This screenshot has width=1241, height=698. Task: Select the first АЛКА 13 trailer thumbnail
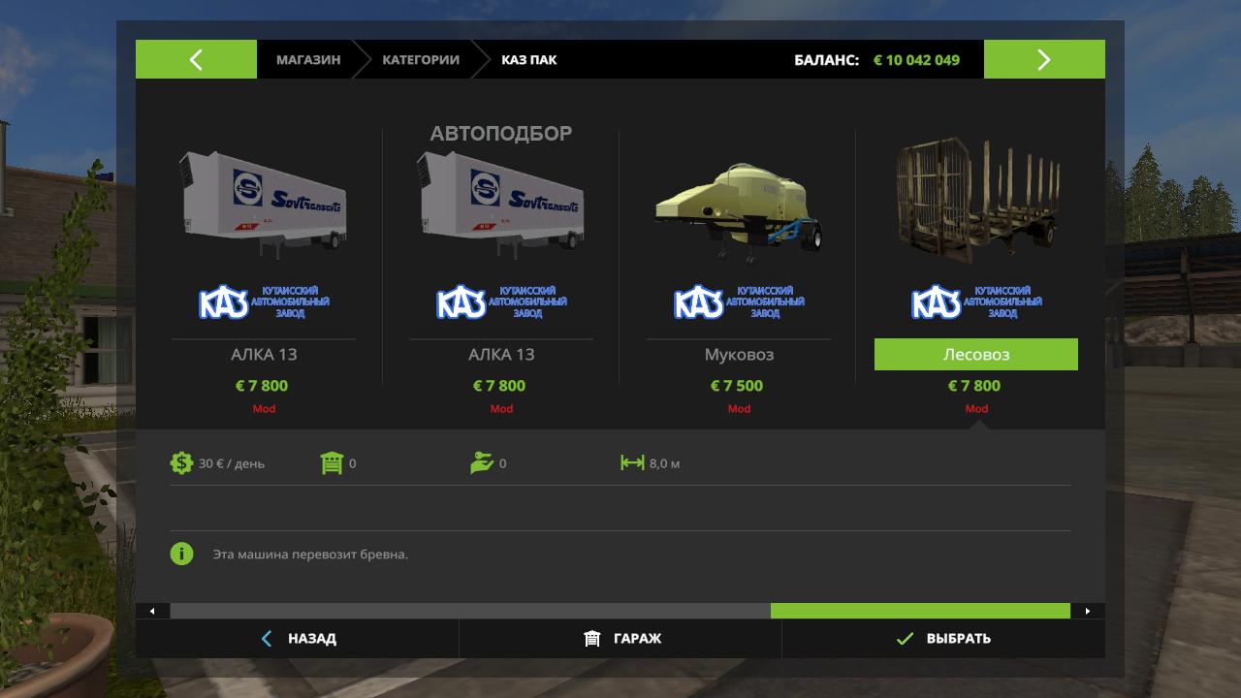[x=264, y=204]
